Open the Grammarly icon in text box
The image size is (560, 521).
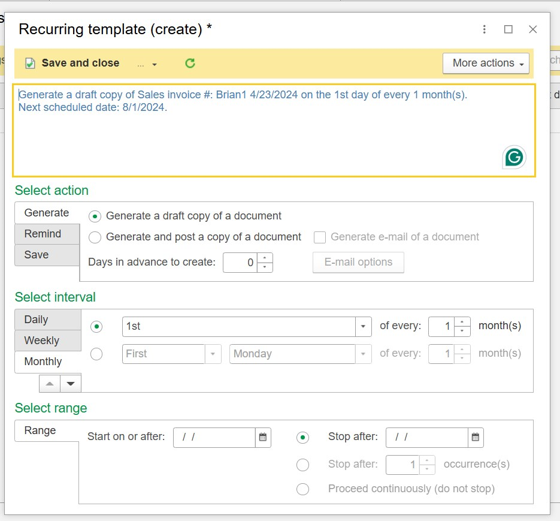click(x=514, y=157)
